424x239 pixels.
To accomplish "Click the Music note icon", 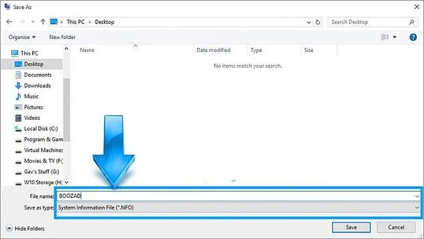I will pyautogui.click(x=18, y=96).
